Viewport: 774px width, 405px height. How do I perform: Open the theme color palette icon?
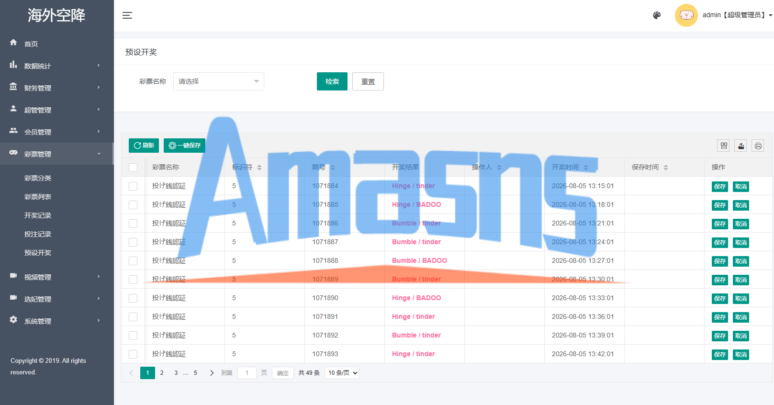coord(657,15)
